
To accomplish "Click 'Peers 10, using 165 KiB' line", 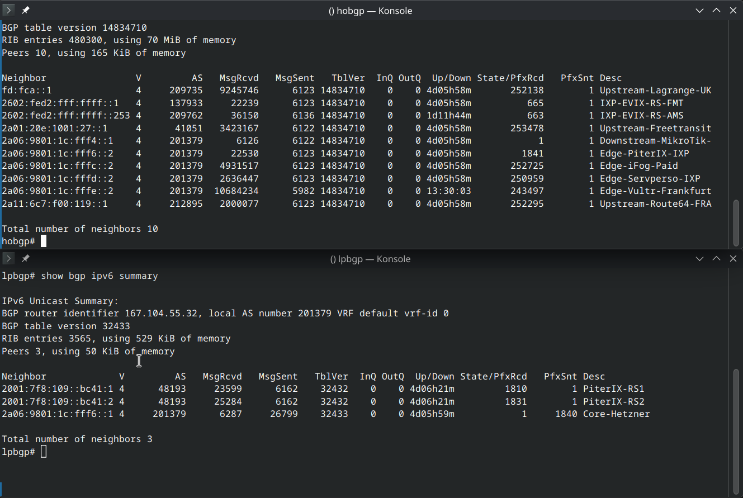I will click(x=94, y=53).
